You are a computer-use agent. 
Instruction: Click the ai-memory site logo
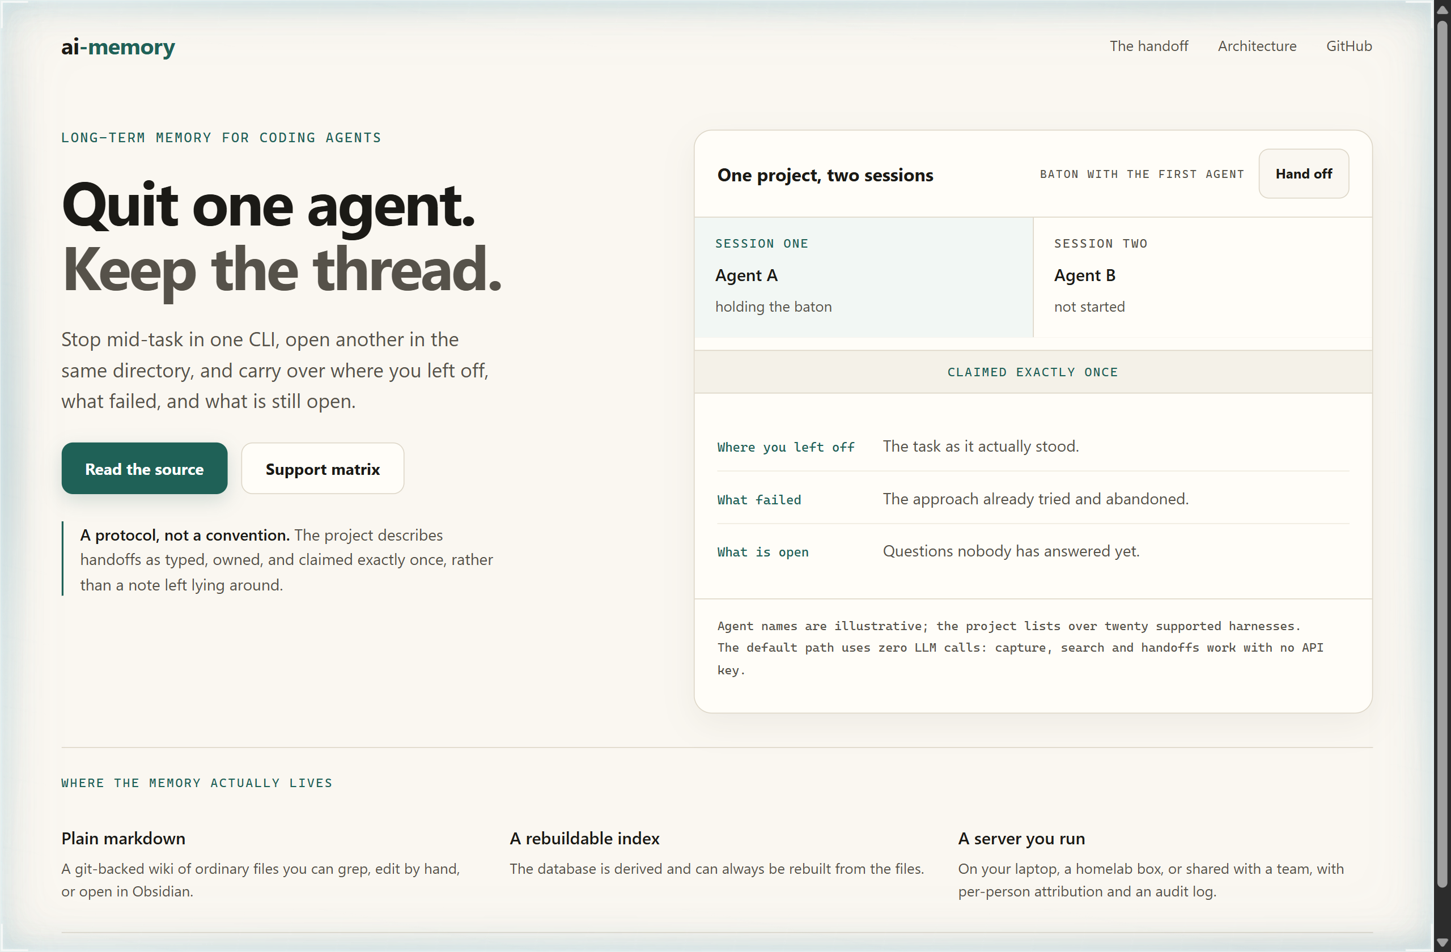pyautogui.click(x=118, y=47)
